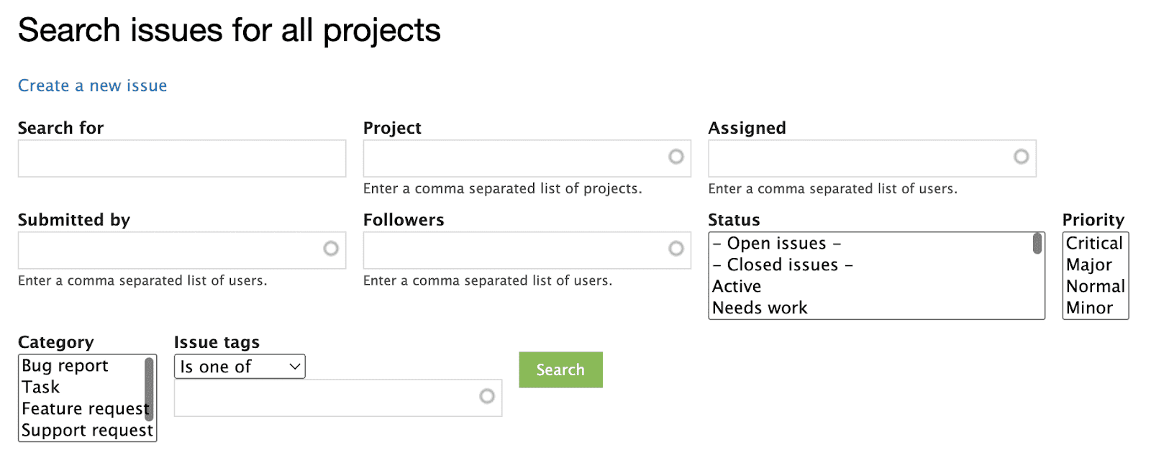Screen dimensions: 1151x450
Task: Choose 'Bug report' in Category list
Action: [65, 366]
